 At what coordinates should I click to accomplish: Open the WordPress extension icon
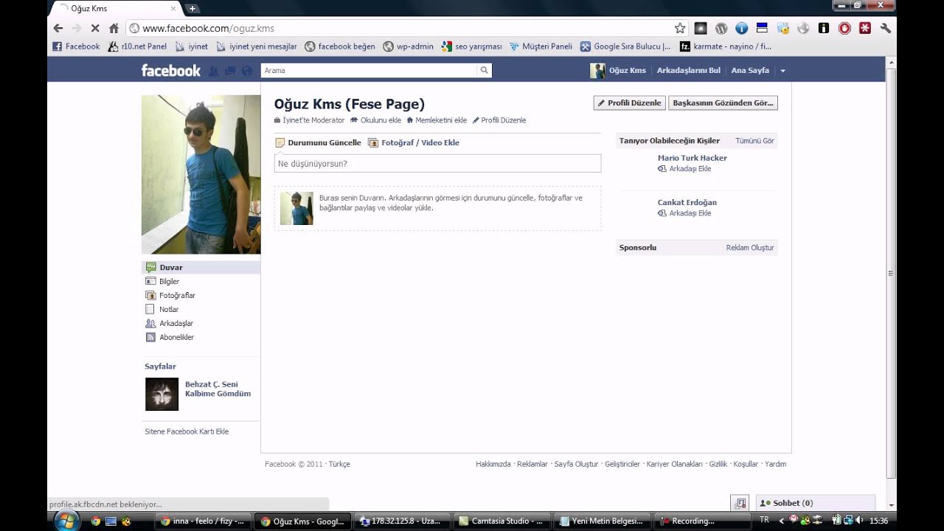(x=721, y=28)
